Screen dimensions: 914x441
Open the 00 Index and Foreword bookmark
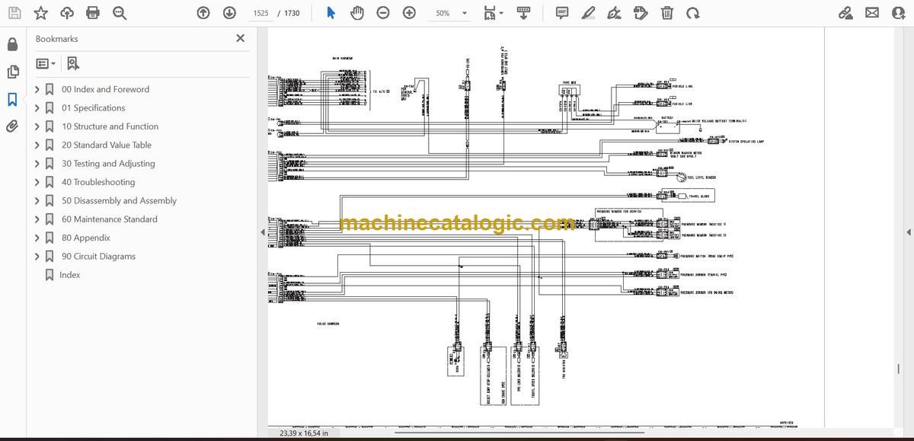(x=105, y=89)
